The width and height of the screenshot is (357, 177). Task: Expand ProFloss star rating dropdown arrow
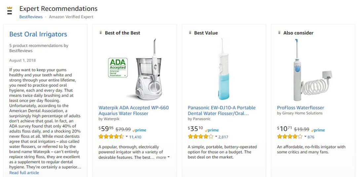(x=305, y=137)
